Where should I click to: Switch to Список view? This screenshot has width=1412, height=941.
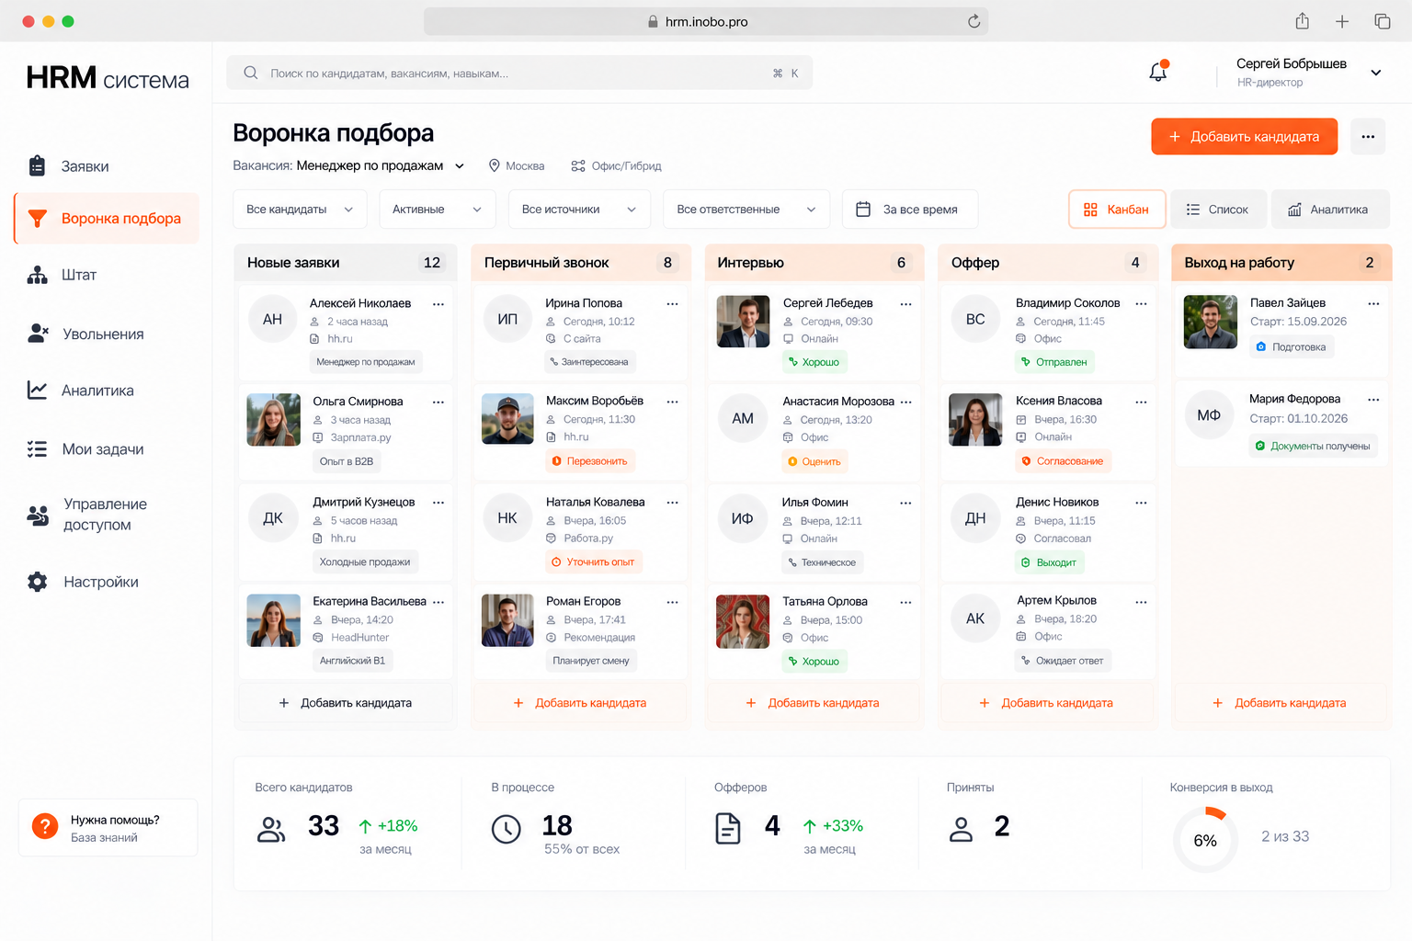1217,210
